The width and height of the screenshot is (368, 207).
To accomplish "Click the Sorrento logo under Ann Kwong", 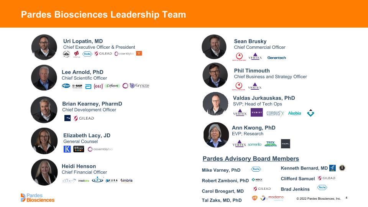I will coord(255,145).
